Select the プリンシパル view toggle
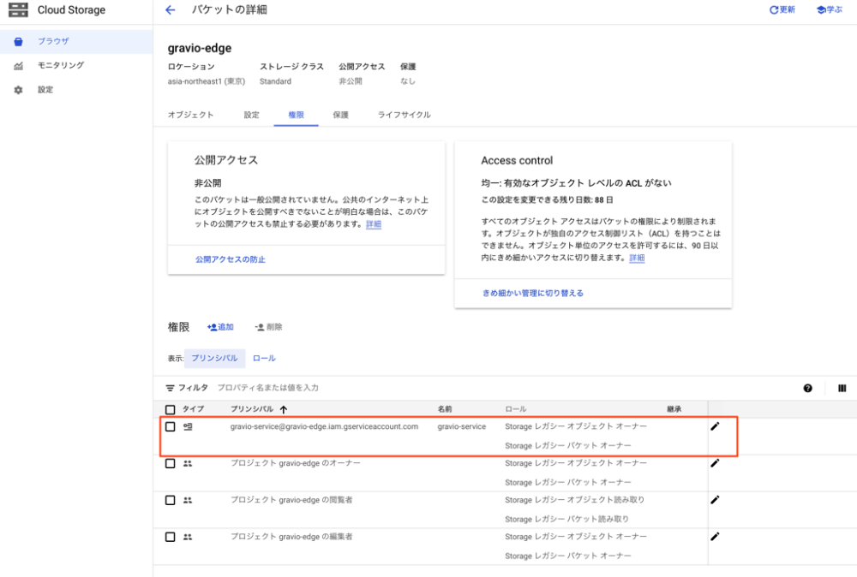 click(214, 358)
